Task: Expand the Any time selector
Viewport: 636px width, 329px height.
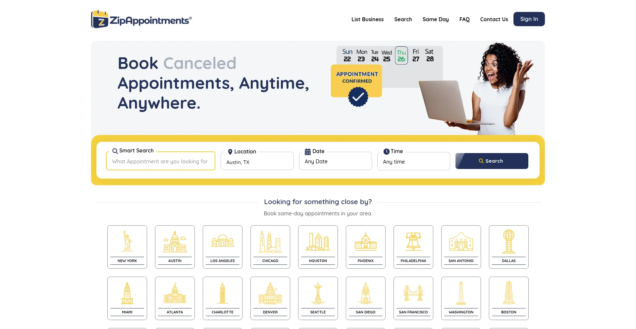Action: click(x=414, y=161)
